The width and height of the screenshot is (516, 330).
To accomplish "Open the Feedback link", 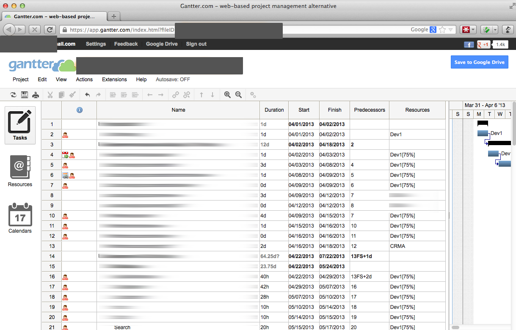I will (126, 44).
